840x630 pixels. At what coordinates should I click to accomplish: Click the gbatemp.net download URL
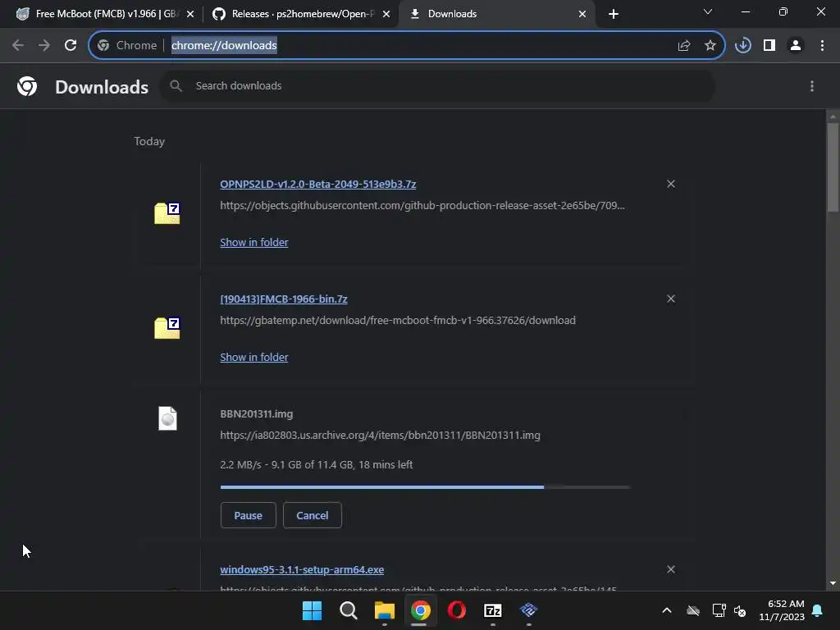398,321
